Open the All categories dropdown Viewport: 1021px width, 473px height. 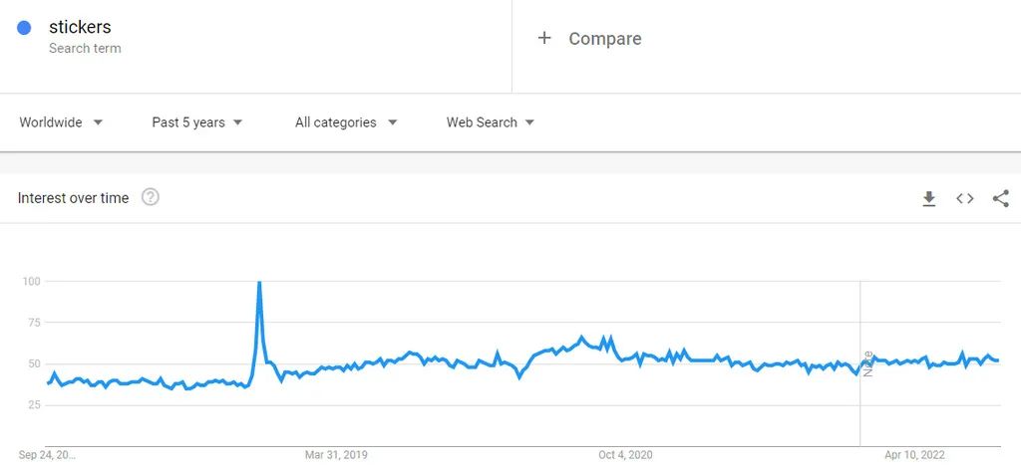click(x=346, y=122)
